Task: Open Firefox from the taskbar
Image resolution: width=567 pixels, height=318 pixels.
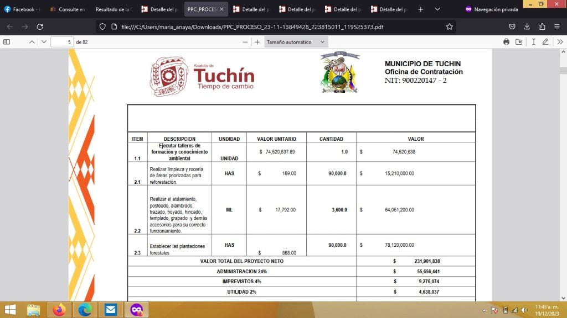Action: point(59,310)
